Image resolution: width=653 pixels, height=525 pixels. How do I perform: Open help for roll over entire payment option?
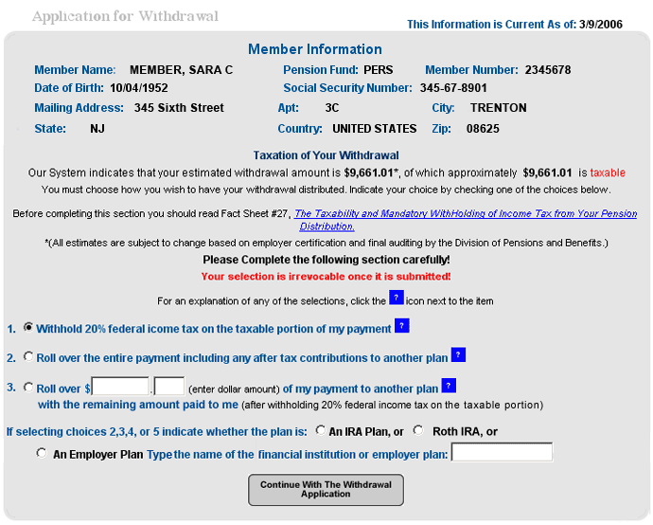458,354
